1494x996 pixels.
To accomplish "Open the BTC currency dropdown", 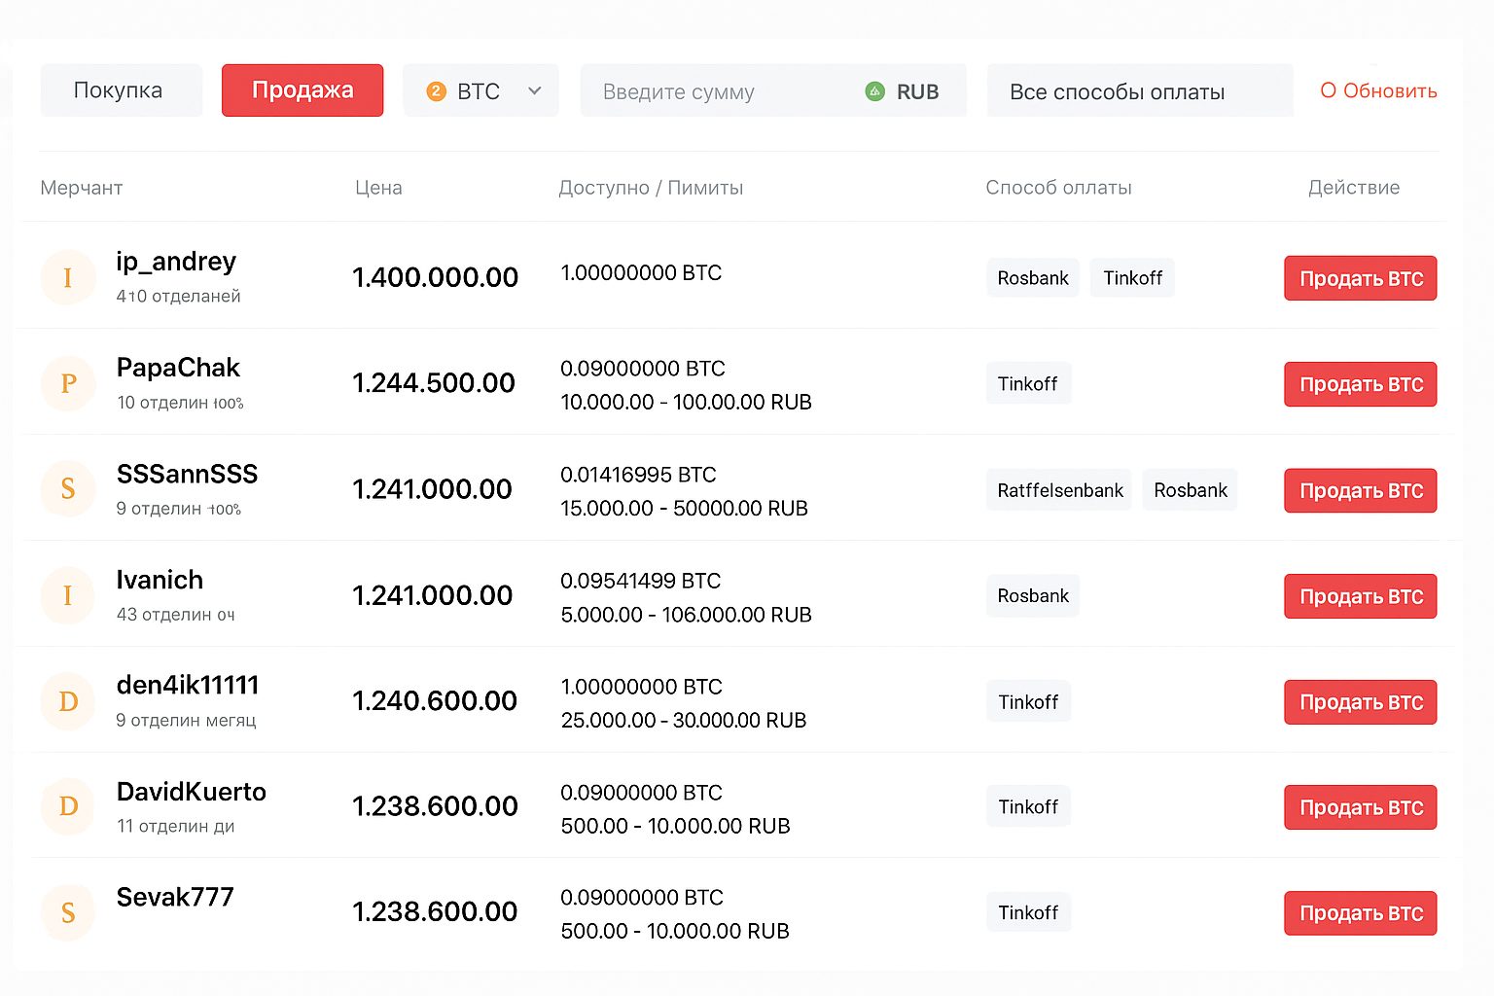I will click(481, 91).
